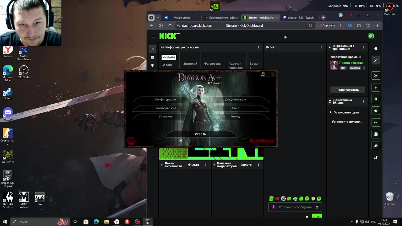This screenshot has height=226, width=402.
Task: Toggle the chat bubble widget in right rail
Action: (x=376, y=111)
